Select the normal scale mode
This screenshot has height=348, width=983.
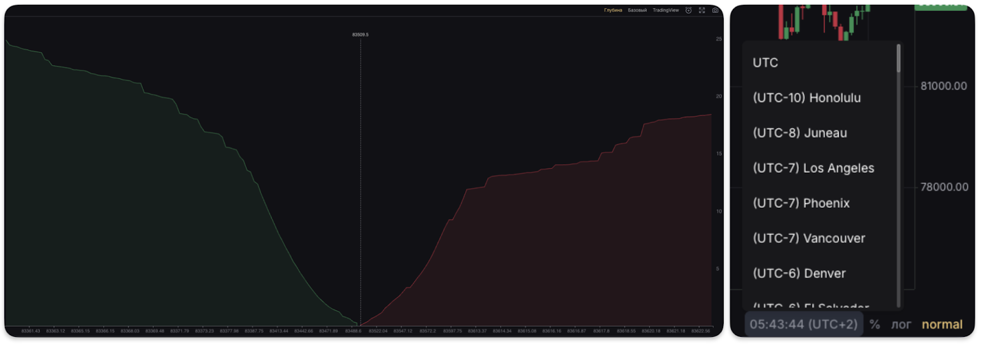pyautogui.click(x=942, y=325)
